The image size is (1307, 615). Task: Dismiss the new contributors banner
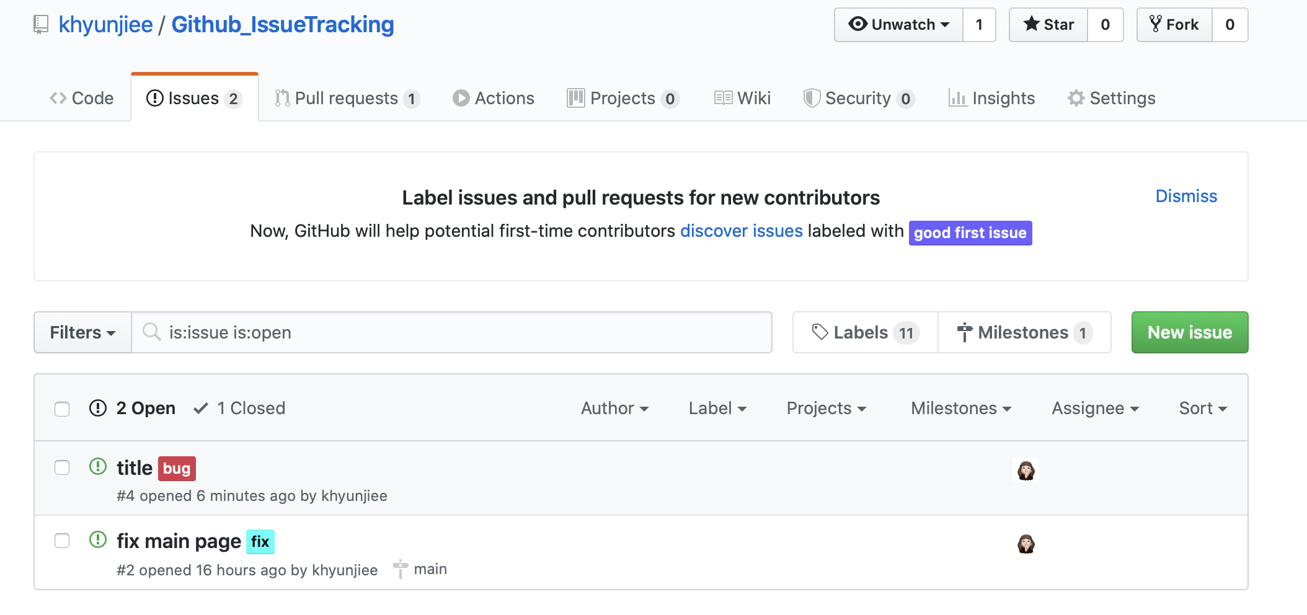click(x=1185, y=196)
